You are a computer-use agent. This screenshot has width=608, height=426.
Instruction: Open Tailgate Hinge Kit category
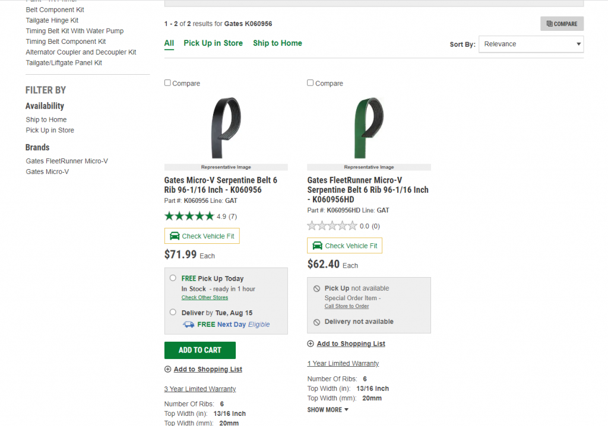(52, 20)
